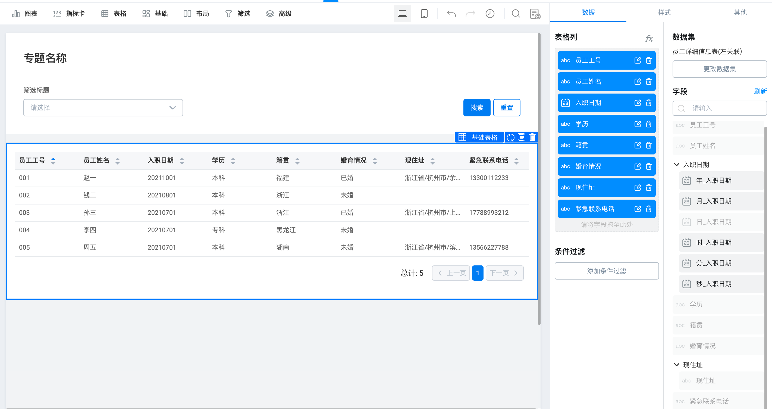772x409 pixels.
Task: Click the canvas vertical scrollbar
Action: [539, 179]
